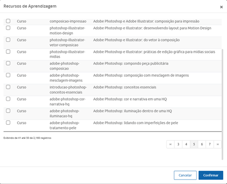
Task: Click title 'Adobe Photoshop: lidando com imperfeições de pele'
Action: [x=135, y=123]
